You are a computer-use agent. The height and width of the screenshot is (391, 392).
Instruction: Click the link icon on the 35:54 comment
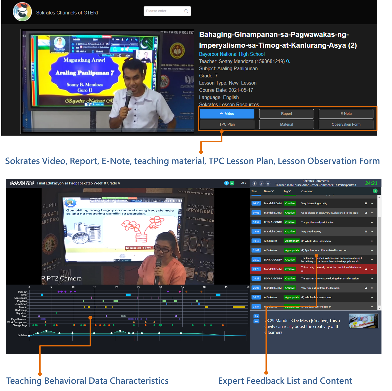(x=372, y=307)
